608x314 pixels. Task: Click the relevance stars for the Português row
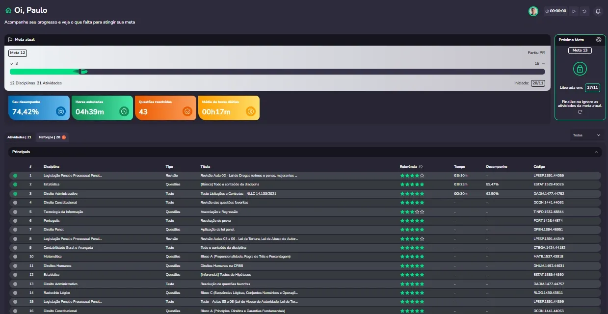pyautogui.click(x=412, y=220)
